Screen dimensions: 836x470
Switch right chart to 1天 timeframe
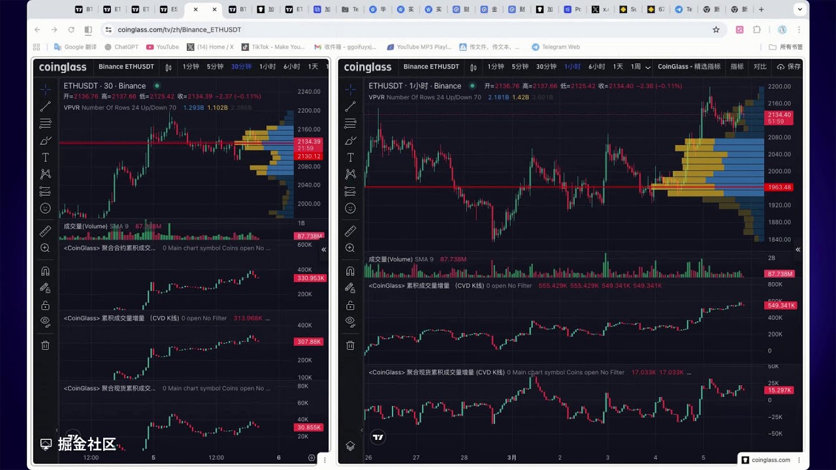(618, 67)
